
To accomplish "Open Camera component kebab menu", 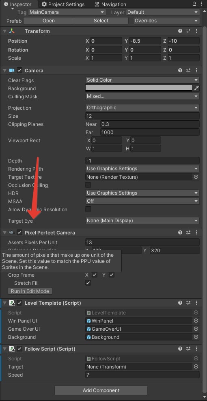I will 196,70.
